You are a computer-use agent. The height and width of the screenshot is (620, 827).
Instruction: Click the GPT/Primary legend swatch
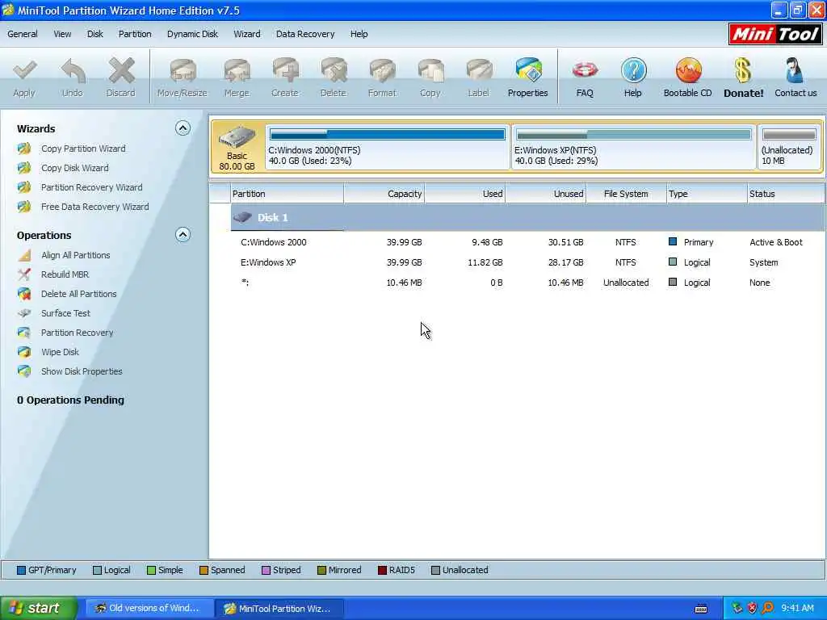click(21, 571)
